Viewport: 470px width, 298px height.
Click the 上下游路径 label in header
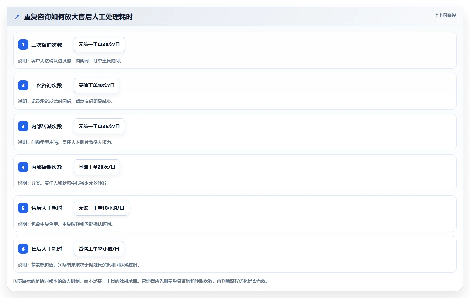445,15
